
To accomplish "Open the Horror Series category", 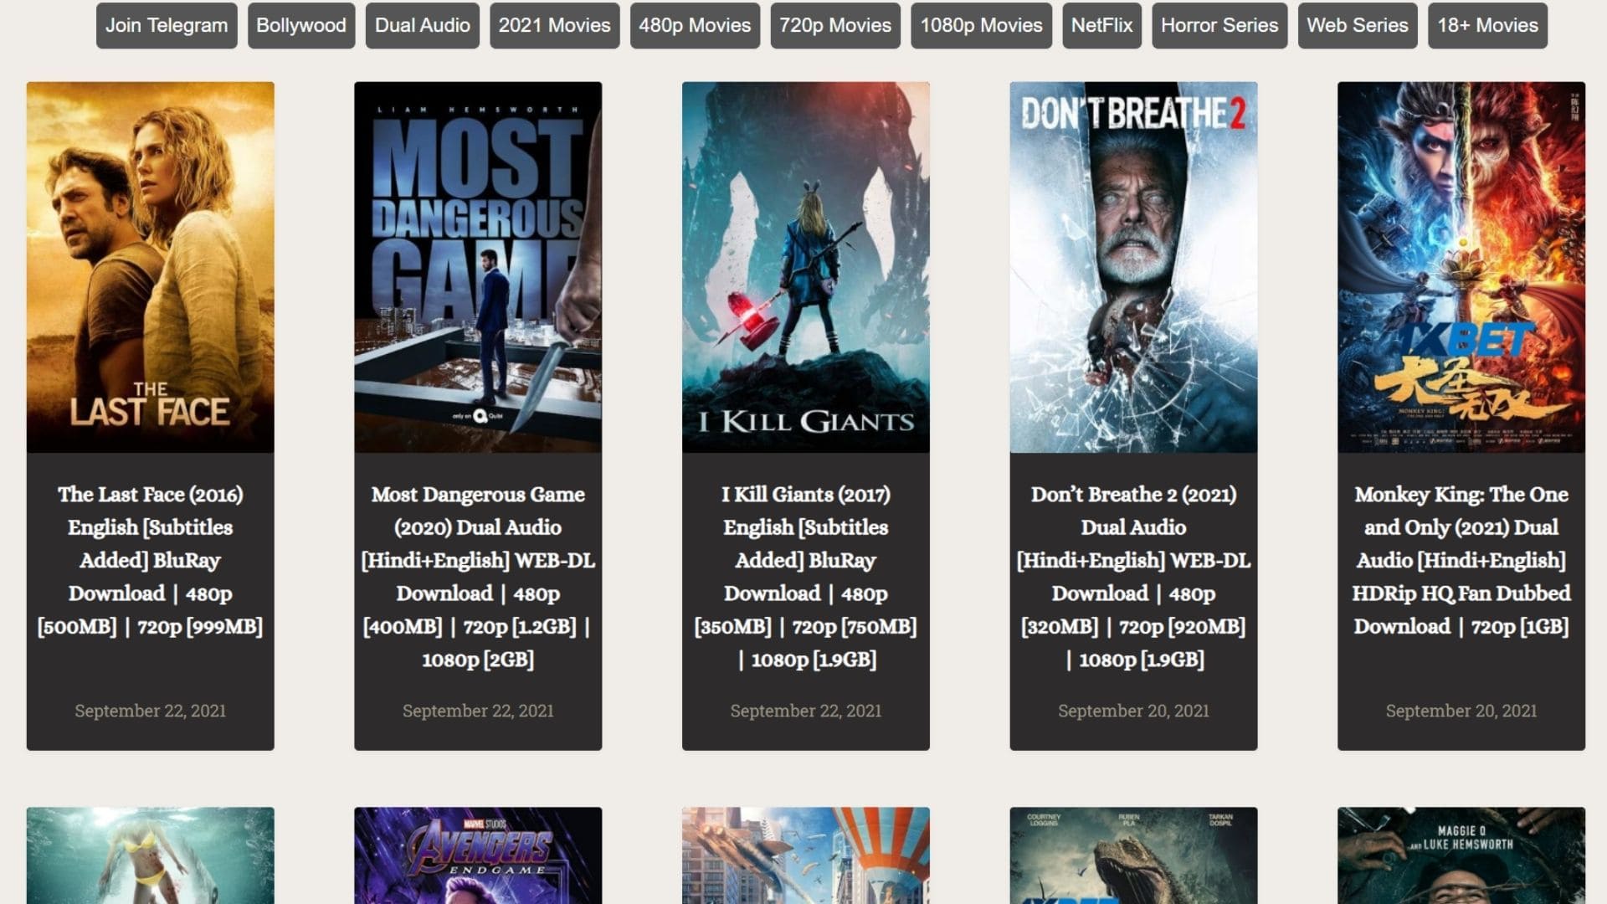I will pos(1219,25).
